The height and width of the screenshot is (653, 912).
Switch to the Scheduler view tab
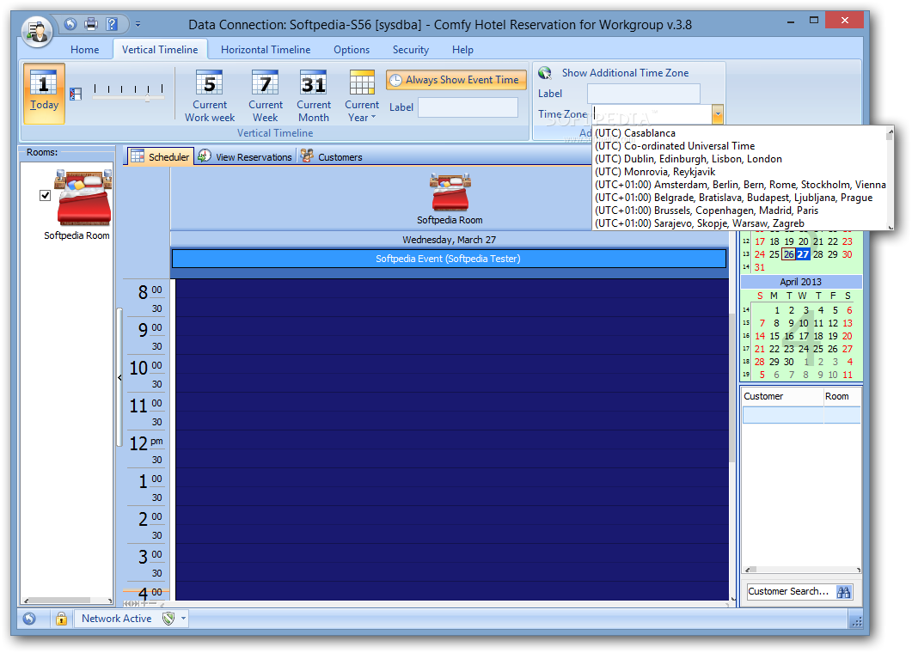click(x=161, y=157)
